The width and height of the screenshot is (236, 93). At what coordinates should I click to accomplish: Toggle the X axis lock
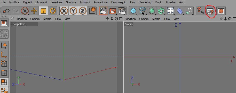coord(64,11)
